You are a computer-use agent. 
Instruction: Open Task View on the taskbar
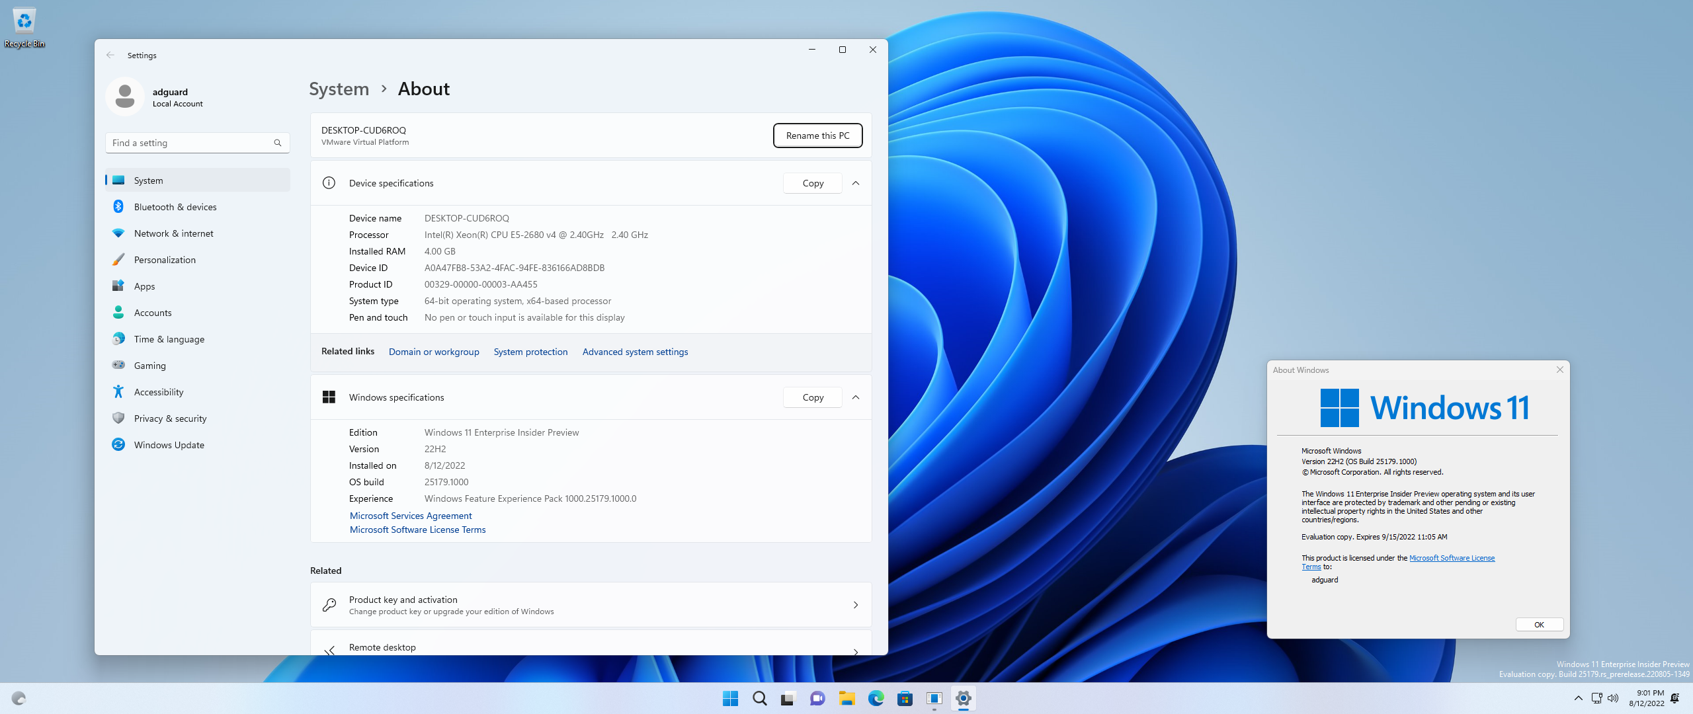click(x=788, y=699)
